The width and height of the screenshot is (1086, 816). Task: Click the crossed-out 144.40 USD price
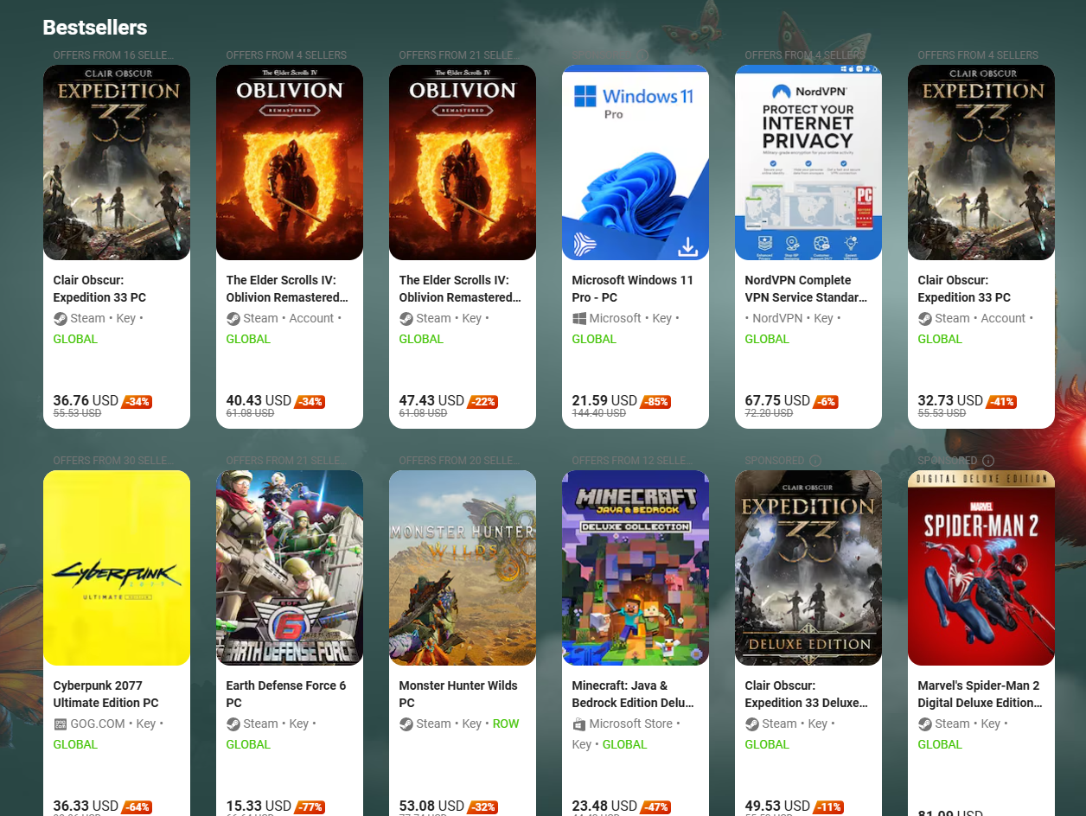click(x=599, y=414)
